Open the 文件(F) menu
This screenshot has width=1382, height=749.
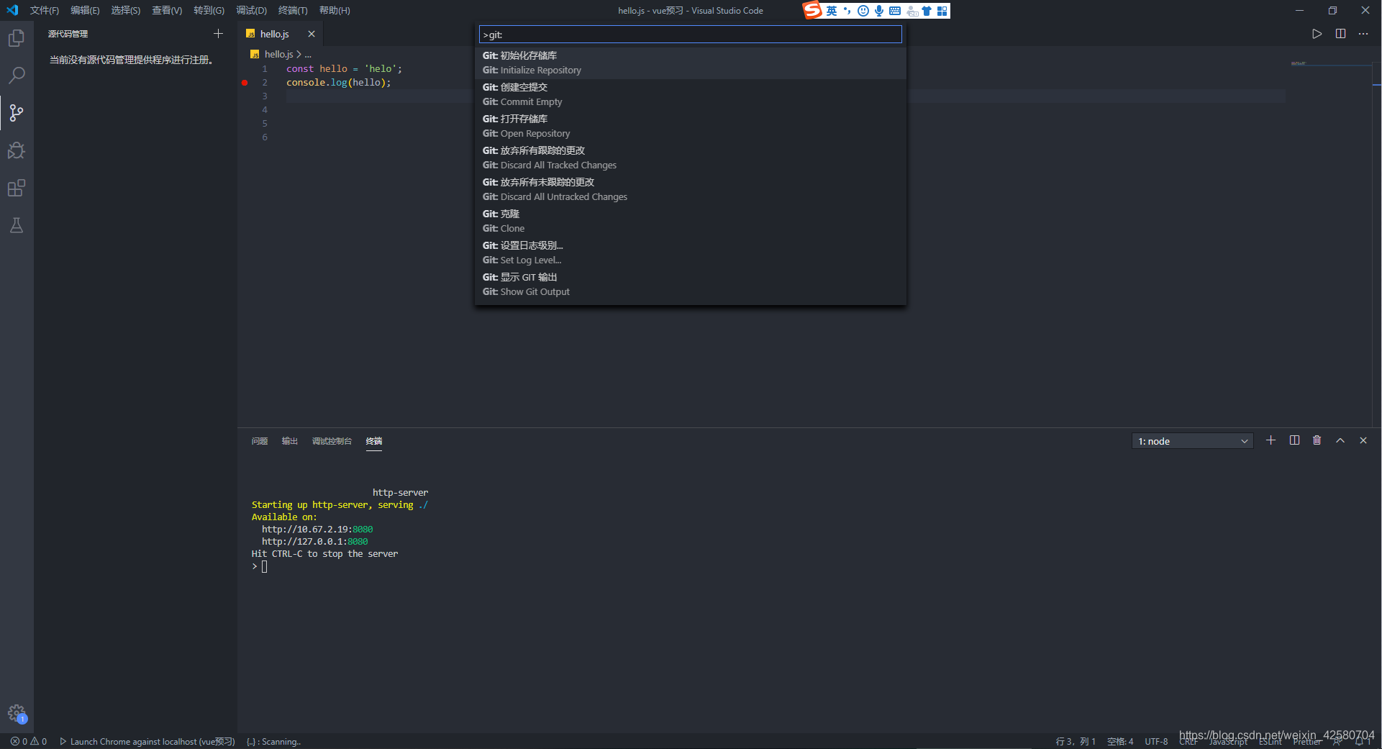(45, 10)
